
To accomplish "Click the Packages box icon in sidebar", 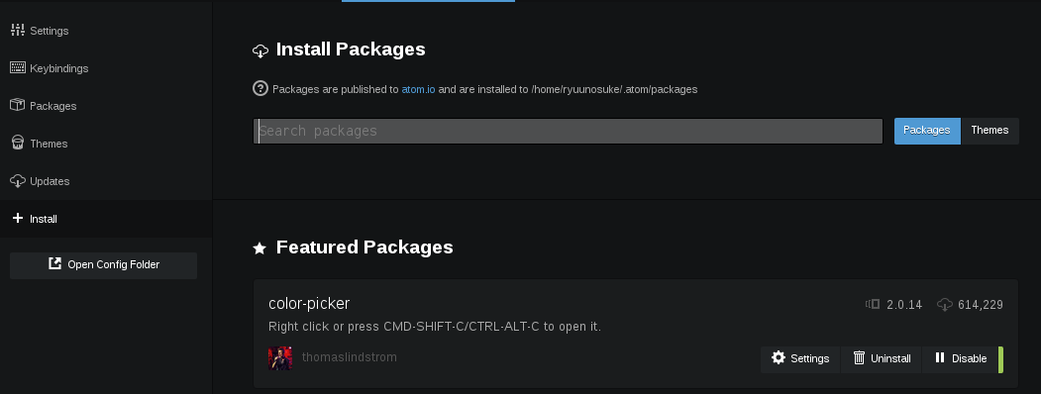I will 18,105.
